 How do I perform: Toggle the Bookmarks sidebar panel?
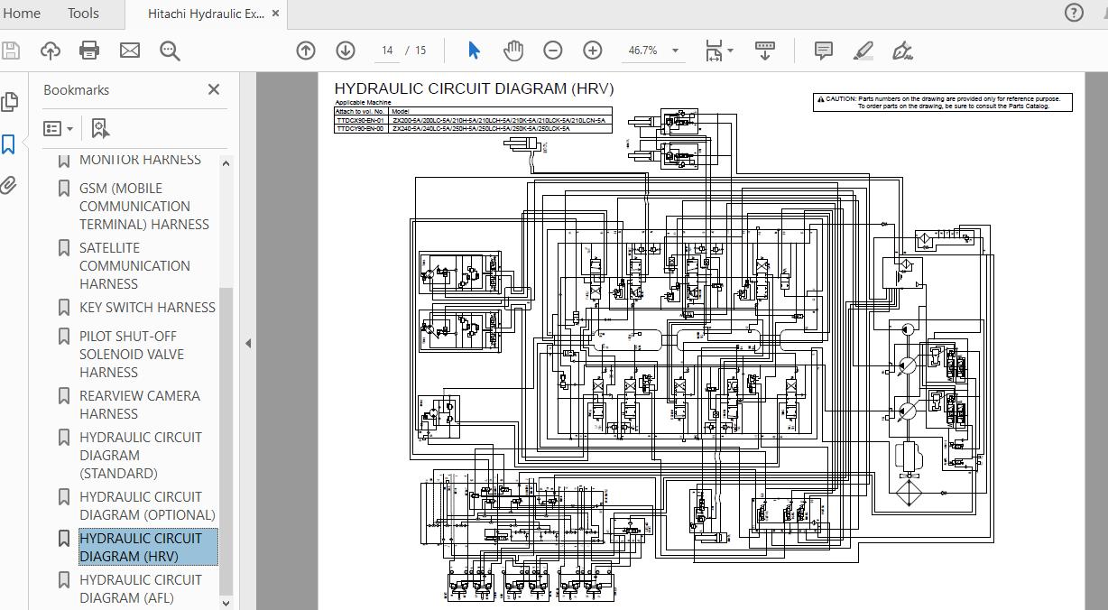point(10,143)
